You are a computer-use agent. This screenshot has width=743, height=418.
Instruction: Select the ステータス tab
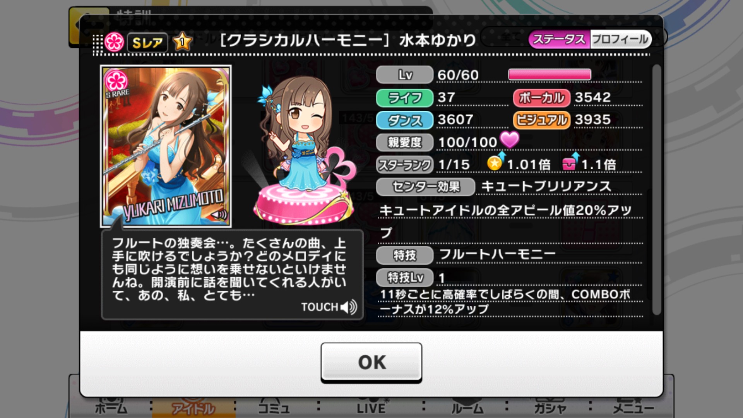click(559, 39)
